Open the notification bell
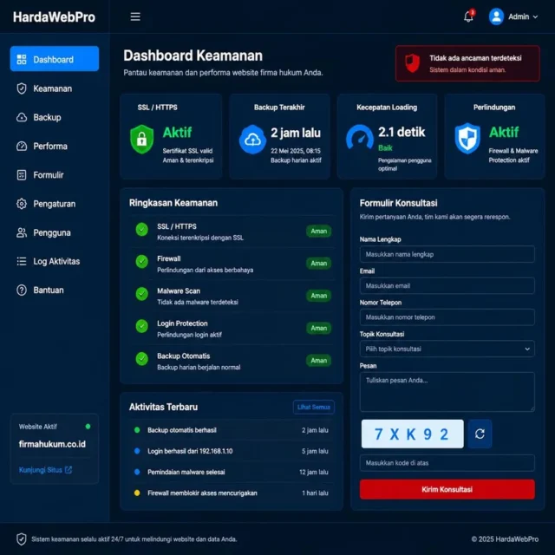 click(x=468, y=16)
